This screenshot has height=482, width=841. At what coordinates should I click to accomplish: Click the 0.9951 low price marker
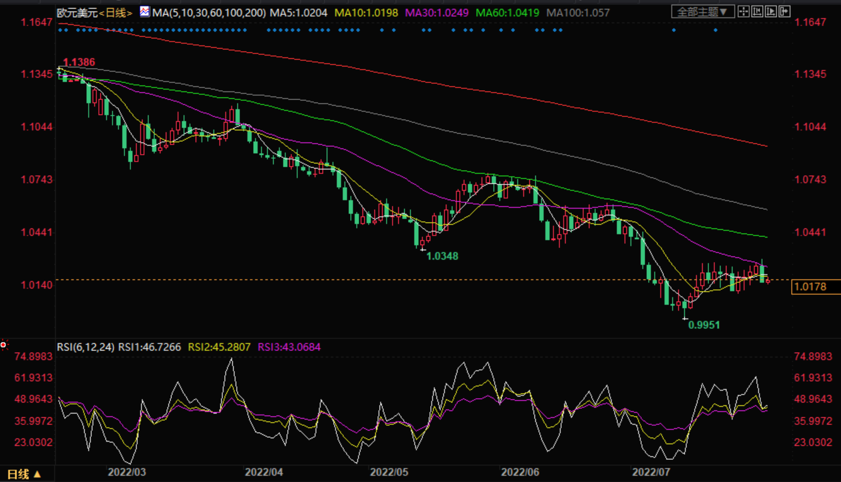[x=704, y=325]
